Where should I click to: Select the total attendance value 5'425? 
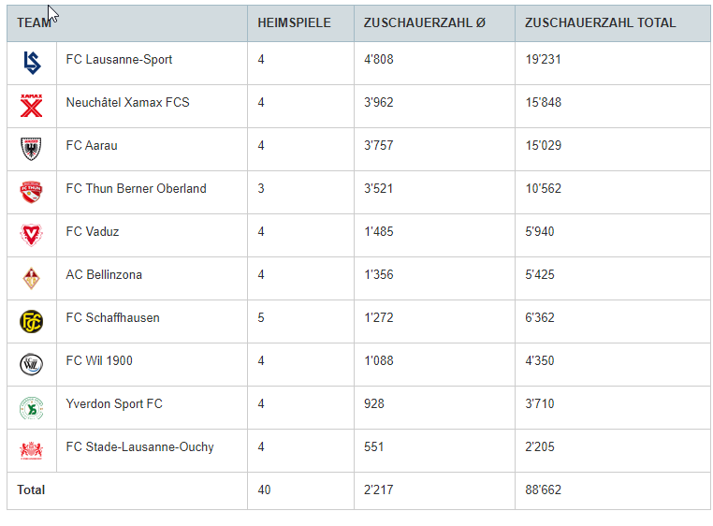click(540, 275)
